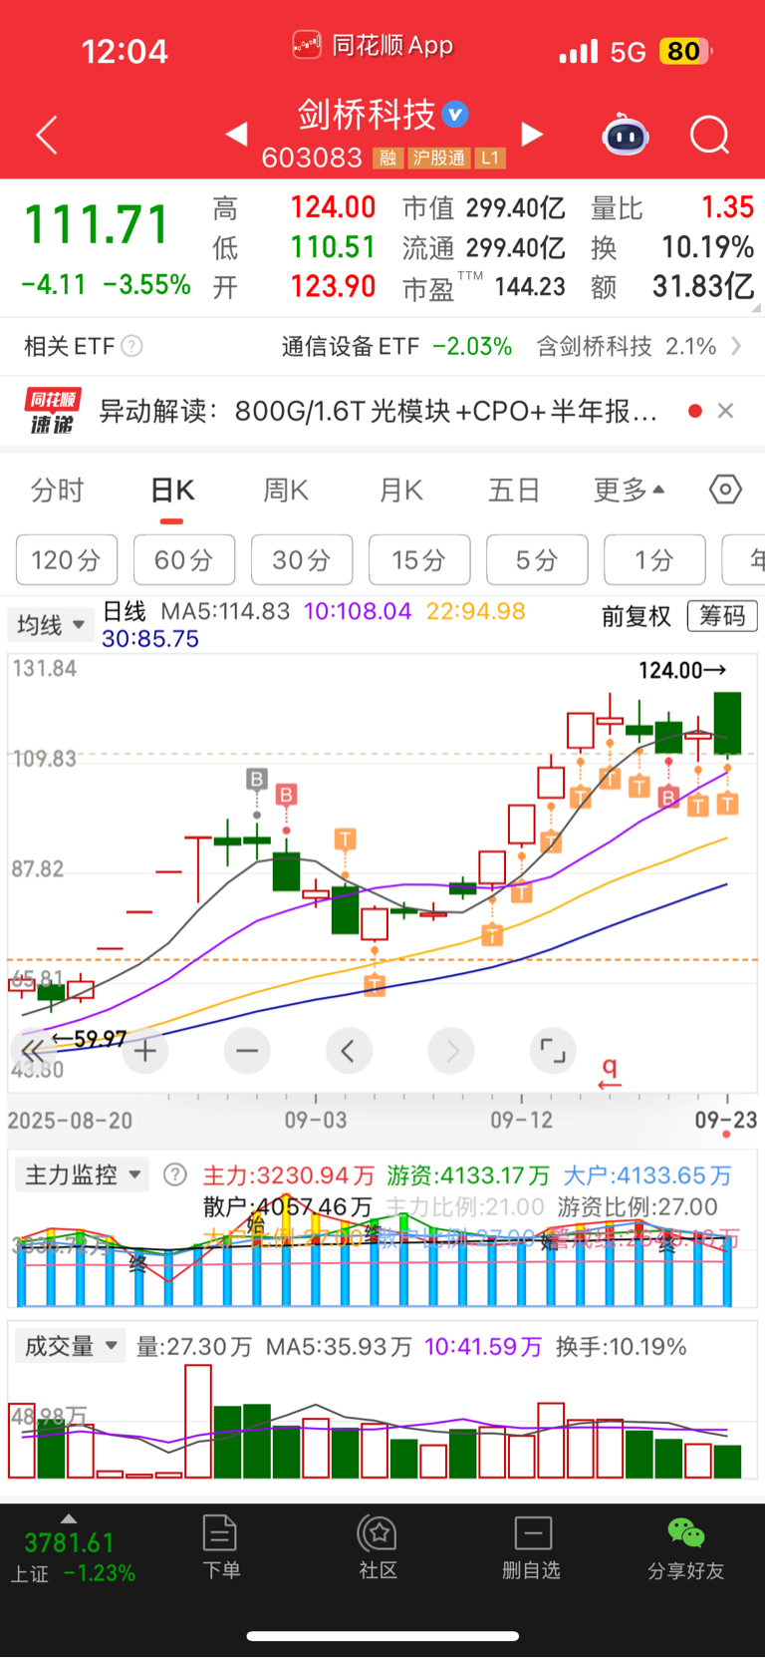
Task: Choose the 1分 period button
Action: pos(654,559)
